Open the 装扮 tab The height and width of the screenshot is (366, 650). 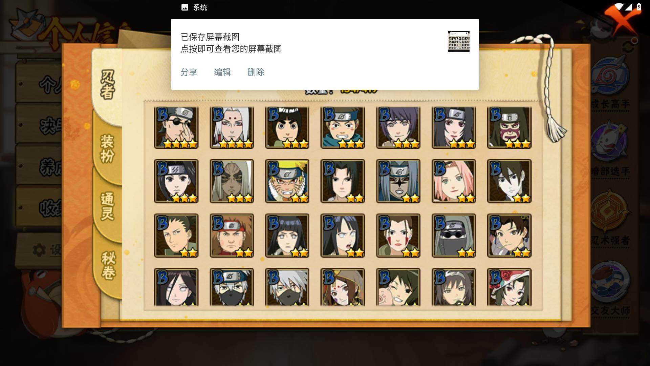108,148
